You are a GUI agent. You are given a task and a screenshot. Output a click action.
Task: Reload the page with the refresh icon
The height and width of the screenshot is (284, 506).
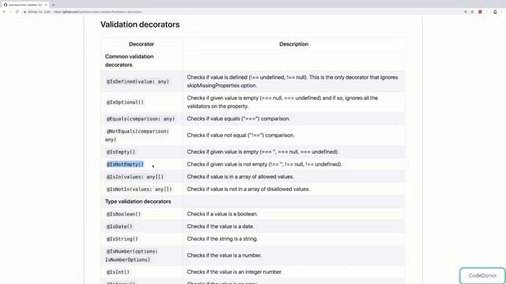coord(17,12)
